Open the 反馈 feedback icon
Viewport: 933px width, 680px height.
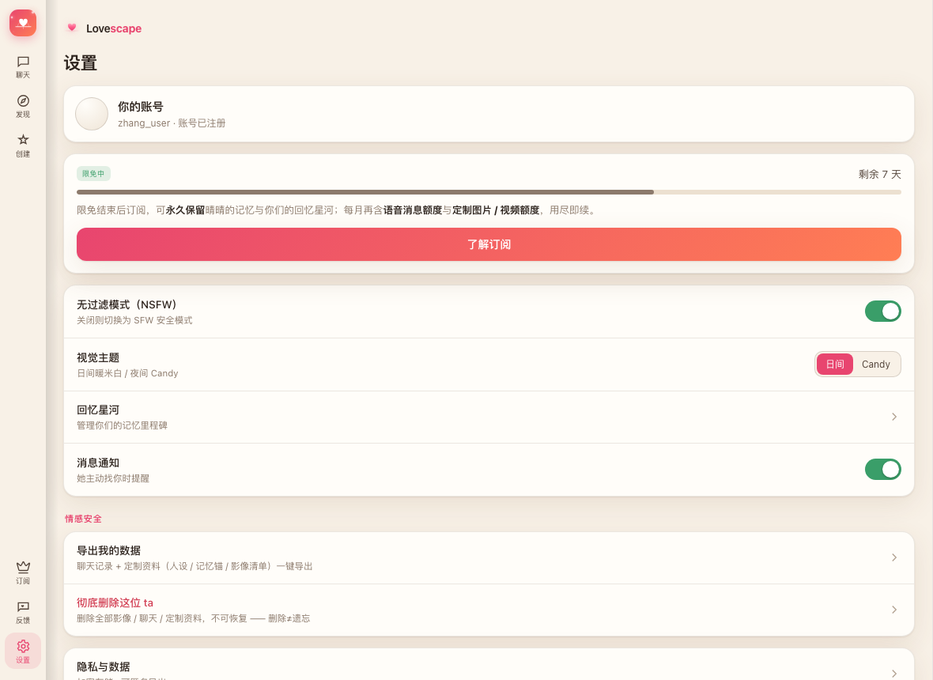coord(23,612)
